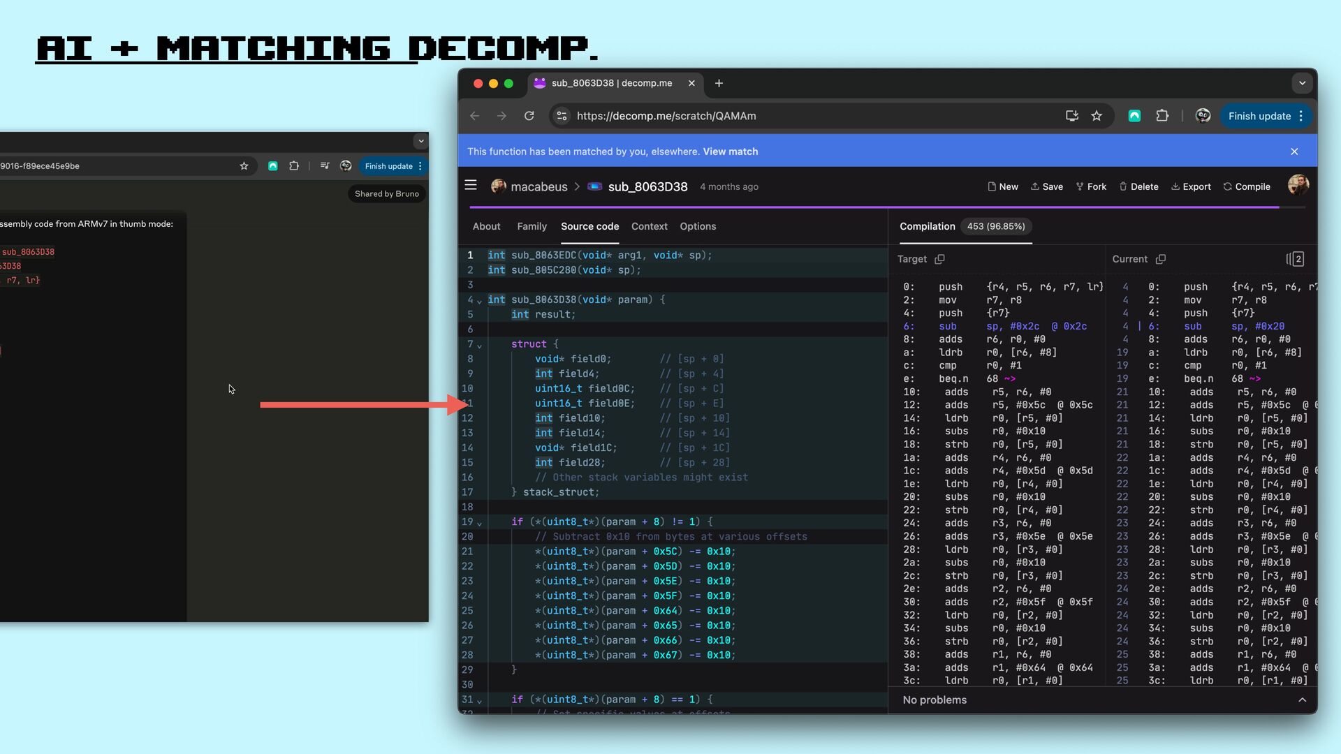Open the install app icon in the address bar
The height and width of the screenshot is (754, 1341).
1071,116
